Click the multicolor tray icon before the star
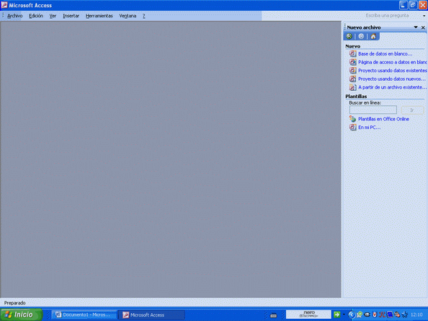 pos(397,315)
